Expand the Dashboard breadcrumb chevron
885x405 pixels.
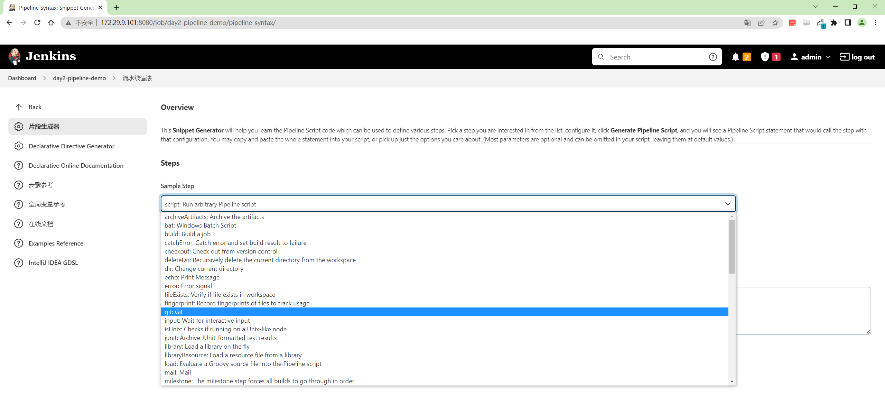(x=44, y=78)
